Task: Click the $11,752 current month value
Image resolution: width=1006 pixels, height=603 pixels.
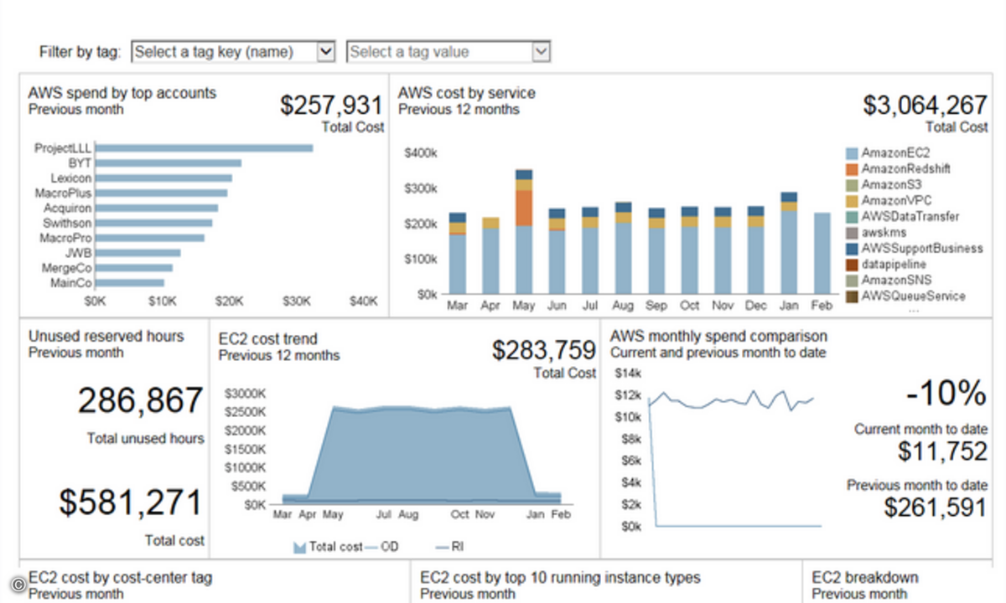Action: point(943,451)
